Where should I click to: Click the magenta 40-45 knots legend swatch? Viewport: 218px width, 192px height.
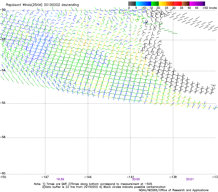(193, 4)
